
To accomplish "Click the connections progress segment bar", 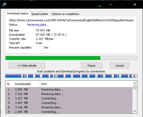I will pos(71,76).
